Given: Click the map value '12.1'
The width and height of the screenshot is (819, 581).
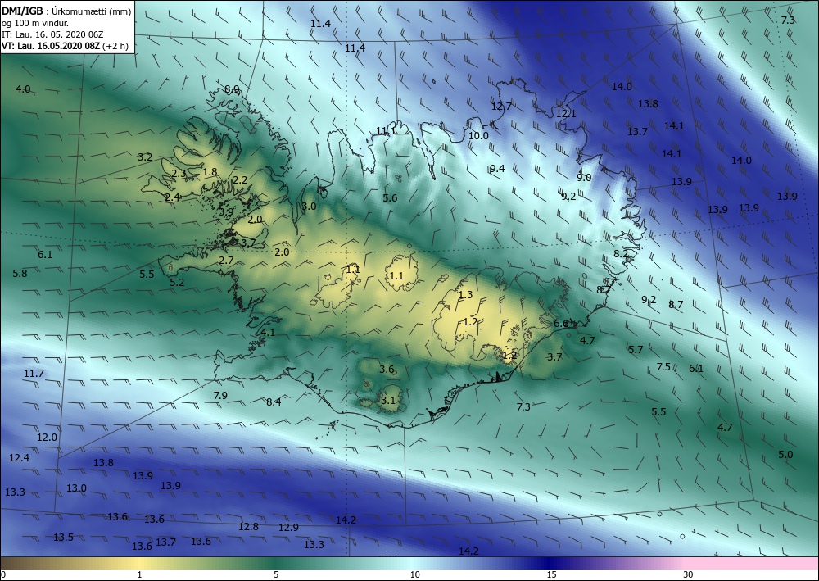Looking at the screenshot, I should click(x=566, y=113).
